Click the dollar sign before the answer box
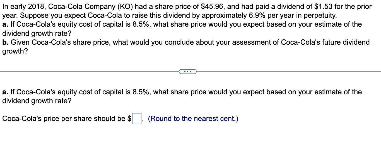 point(129,119)
